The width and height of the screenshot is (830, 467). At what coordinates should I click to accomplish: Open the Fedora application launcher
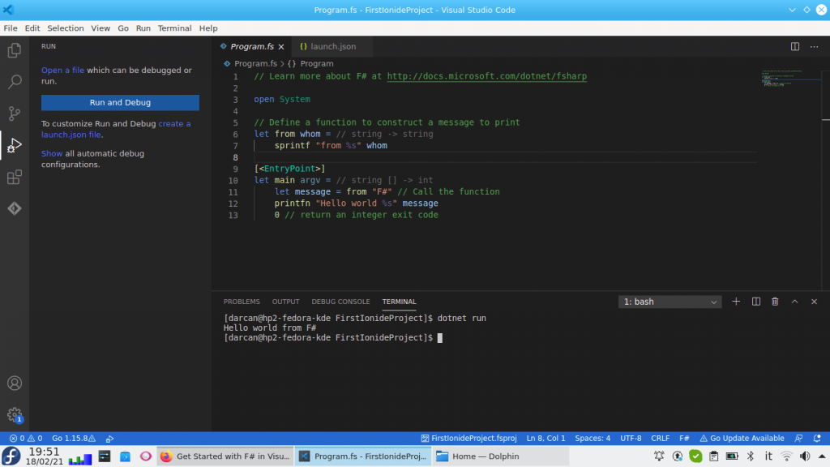pos(11,456)
